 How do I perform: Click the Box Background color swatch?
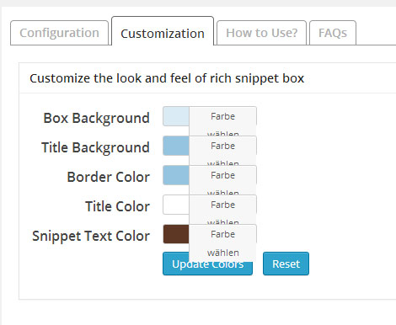coord(176,116)
